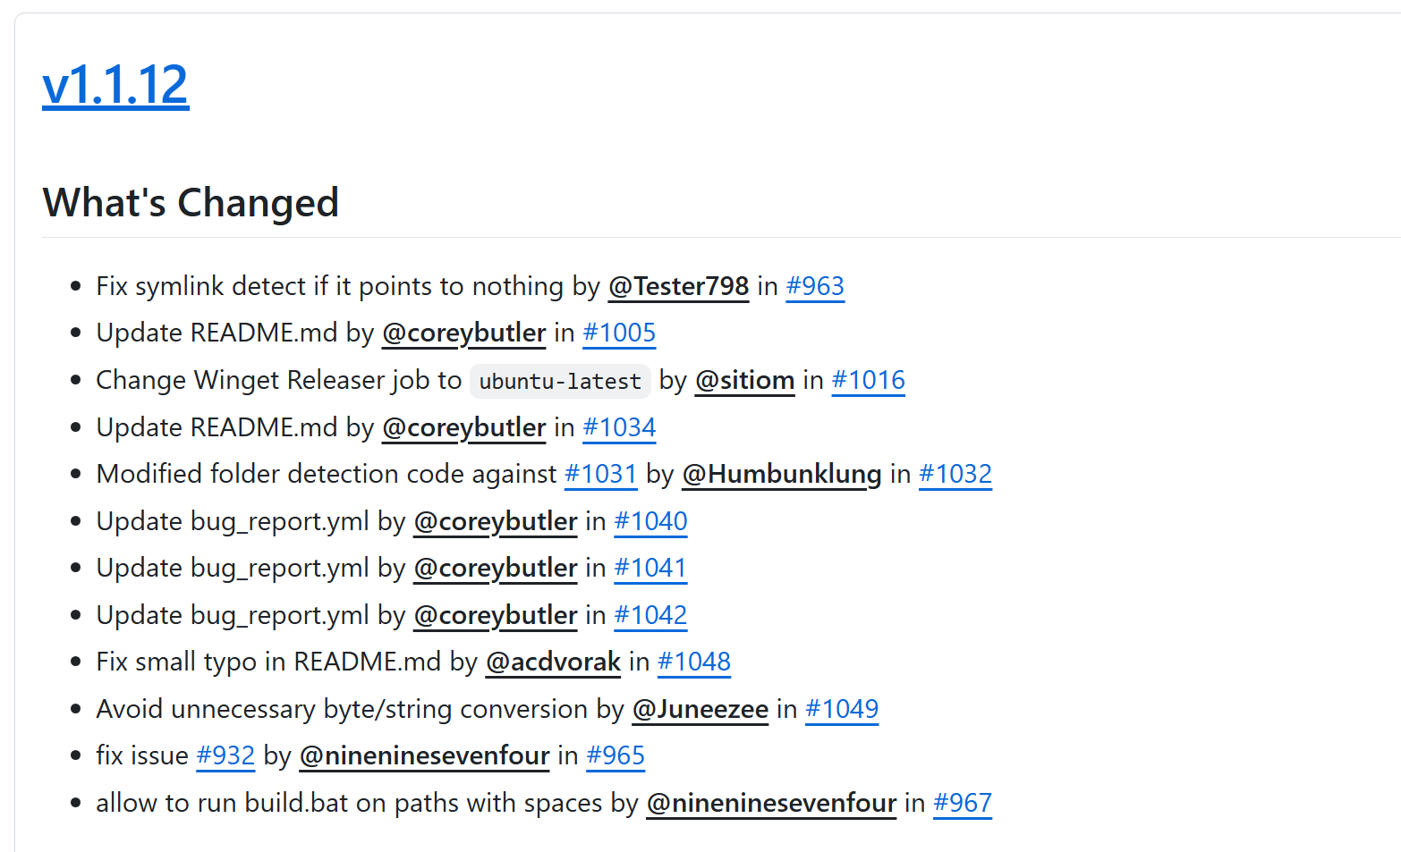Open pull request #1005 link
1401x852 pixels.
coord(619,333)
